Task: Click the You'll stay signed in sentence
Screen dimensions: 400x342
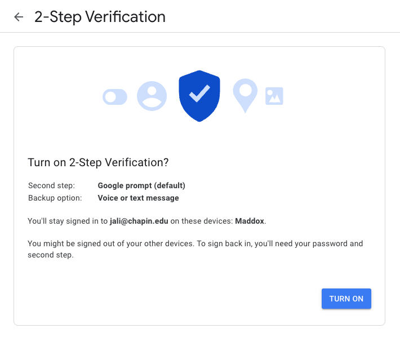Action: tap(146, 221)
